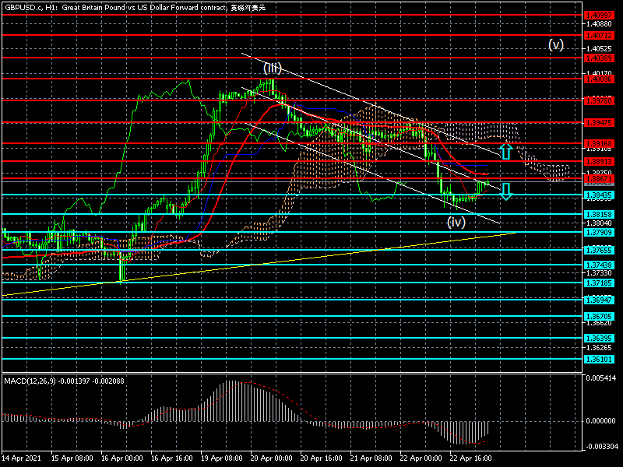Select the cyan down arrow chart object

click(505, 191)
